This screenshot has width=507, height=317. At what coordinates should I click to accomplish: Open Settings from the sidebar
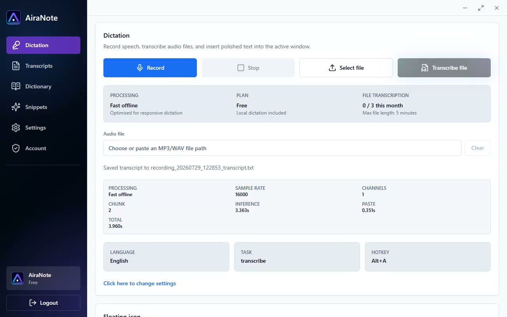tap(43, 128)
